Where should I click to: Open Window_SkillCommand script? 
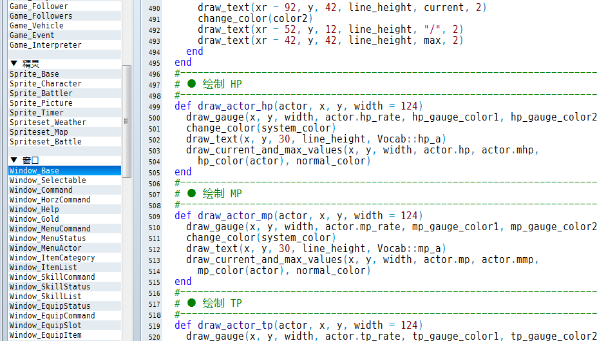click(65, 277)
